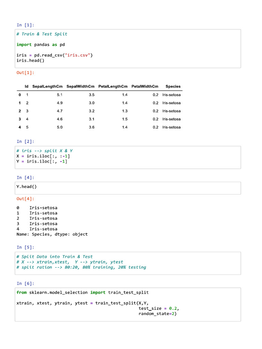Image resolution: width=262 pixels, height=349 pixels.
Task: Select row index 0 in the dataframe
Action: (20, 95)
